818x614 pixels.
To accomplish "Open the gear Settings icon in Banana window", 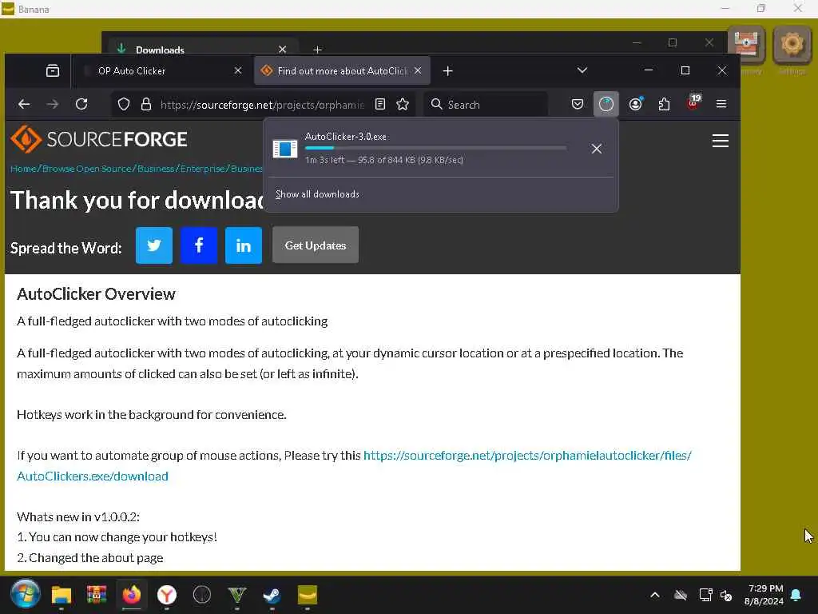I will click(792, 44).
